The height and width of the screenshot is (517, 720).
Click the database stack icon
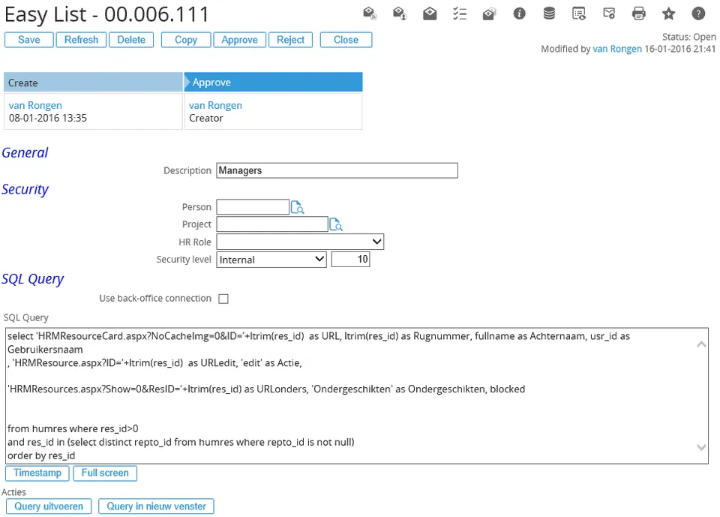[549, 14]
